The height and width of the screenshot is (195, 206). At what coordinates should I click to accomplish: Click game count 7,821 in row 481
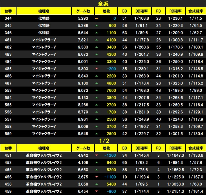pyautogui.click(x=83, y=40)
